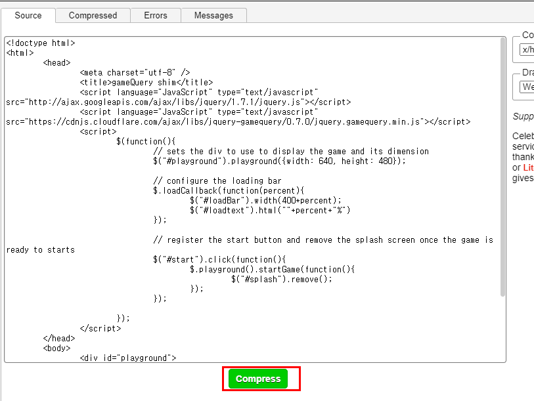Click the '<body>' tag line
Viewport: 534px width, 401px height.
coord(56,348)
